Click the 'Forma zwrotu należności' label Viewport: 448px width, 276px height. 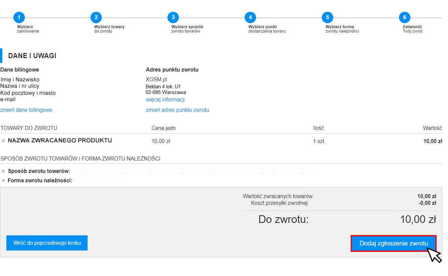[40, 181]
